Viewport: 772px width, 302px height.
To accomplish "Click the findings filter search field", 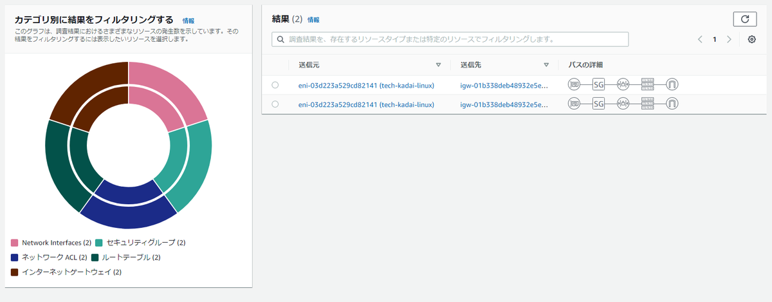I will (450, 39).
